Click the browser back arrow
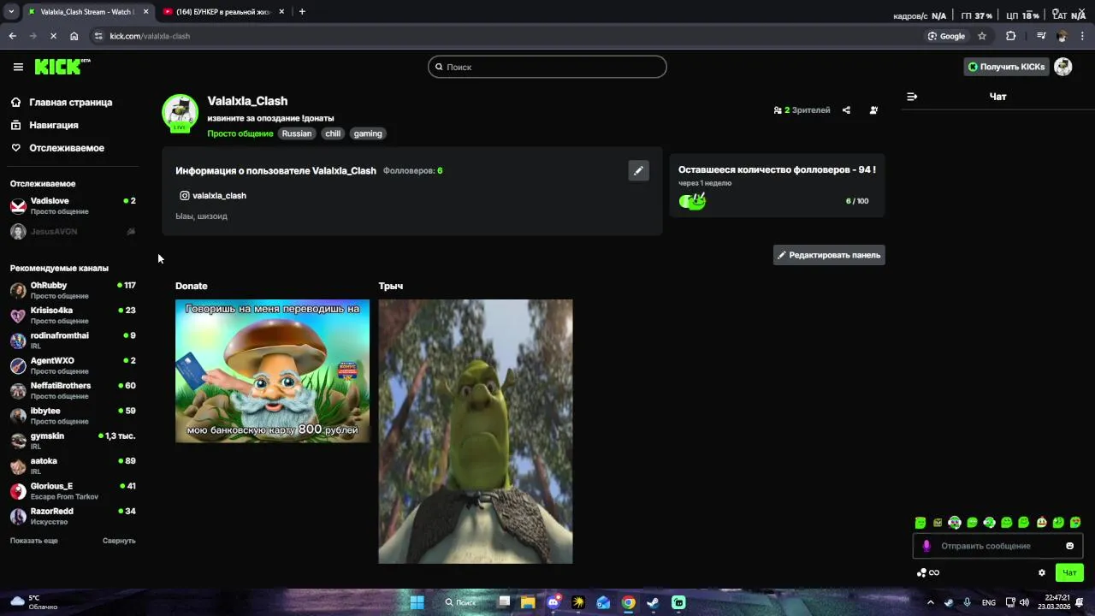The width and height of the screenshot is (1095, 616). (x=13, y=36)
